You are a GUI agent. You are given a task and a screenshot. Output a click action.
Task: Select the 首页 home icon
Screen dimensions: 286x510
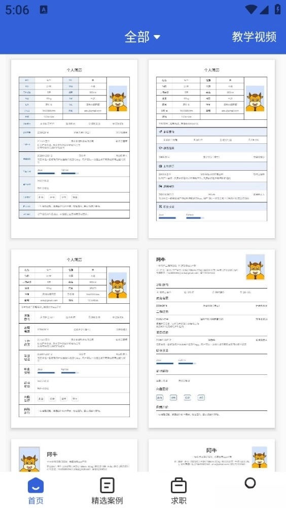pyautogui.click(x=35, y=485)
